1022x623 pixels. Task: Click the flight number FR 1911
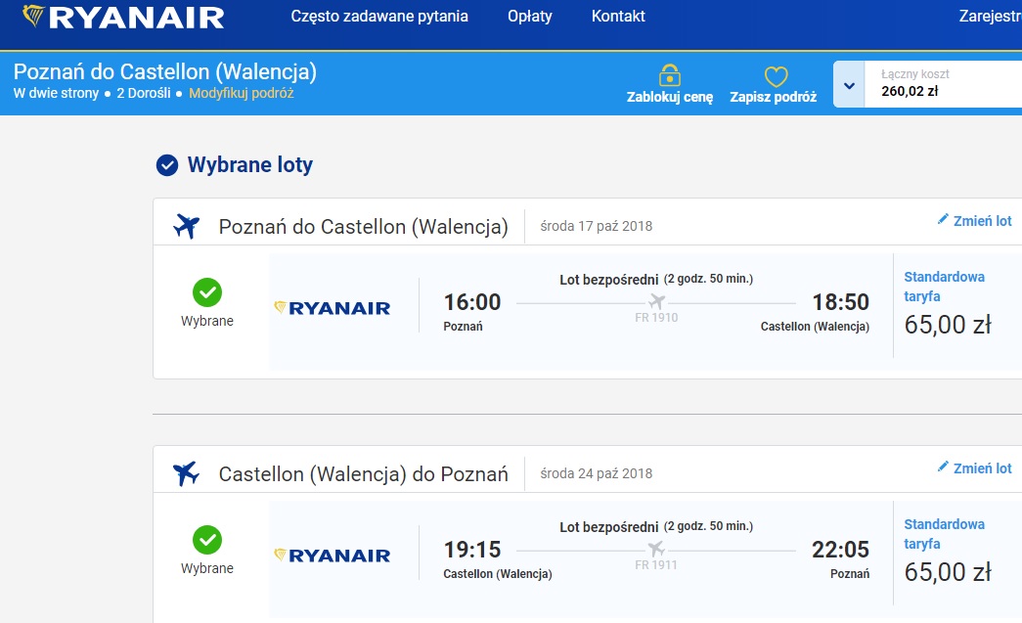pos(656,565)
